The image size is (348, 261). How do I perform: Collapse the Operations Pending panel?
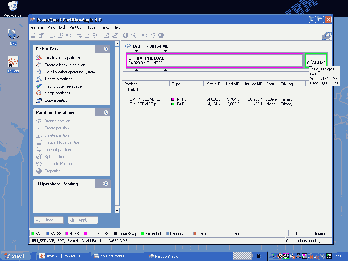pos(106,184)
